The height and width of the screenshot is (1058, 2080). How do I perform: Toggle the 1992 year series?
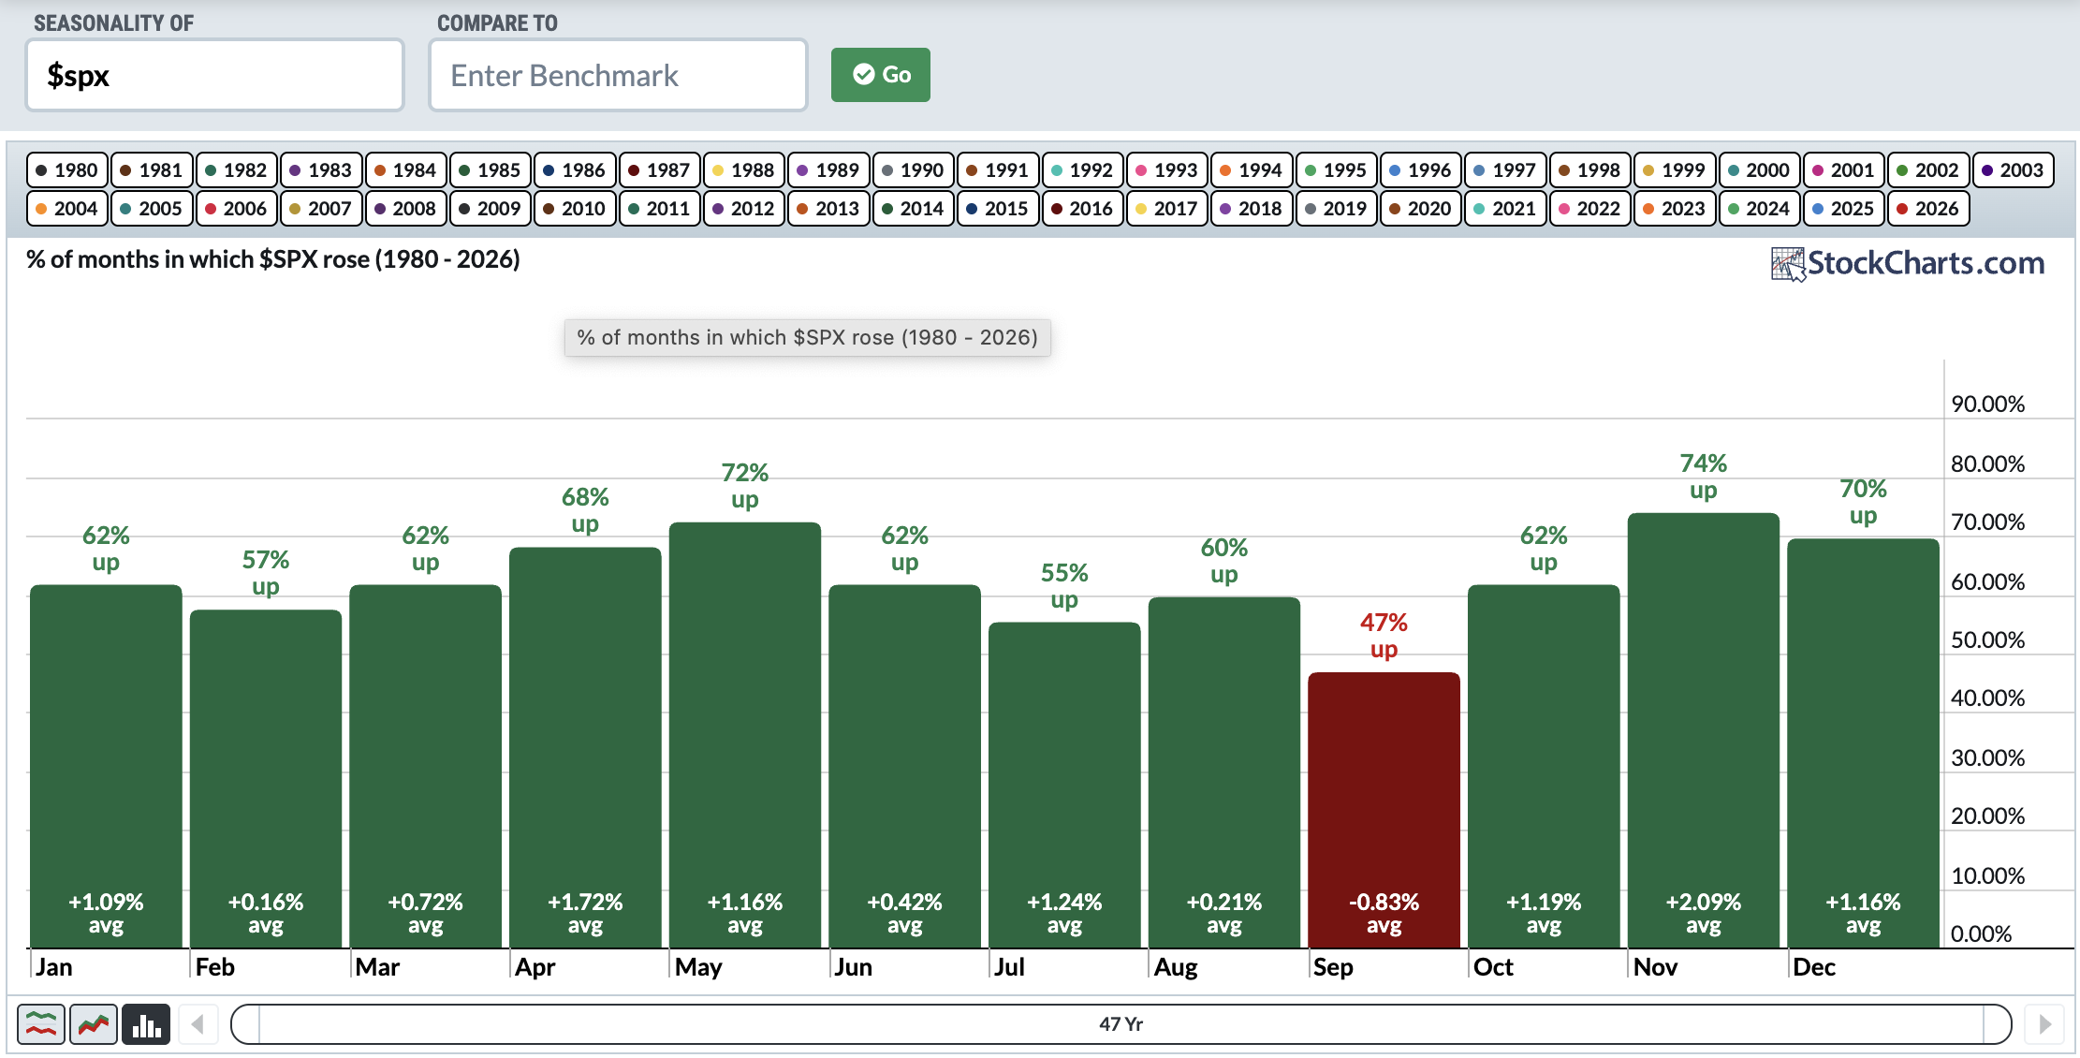[x=1082, y=170]
